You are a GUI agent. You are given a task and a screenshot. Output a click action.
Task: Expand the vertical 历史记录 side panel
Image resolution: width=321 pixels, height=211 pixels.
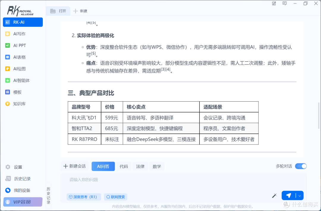click(x=48, y=196)
